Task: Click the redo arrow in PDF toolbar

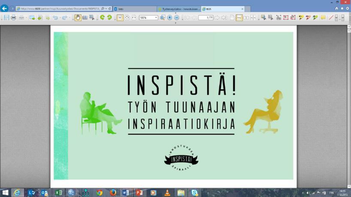Action: tap(64, 18)
